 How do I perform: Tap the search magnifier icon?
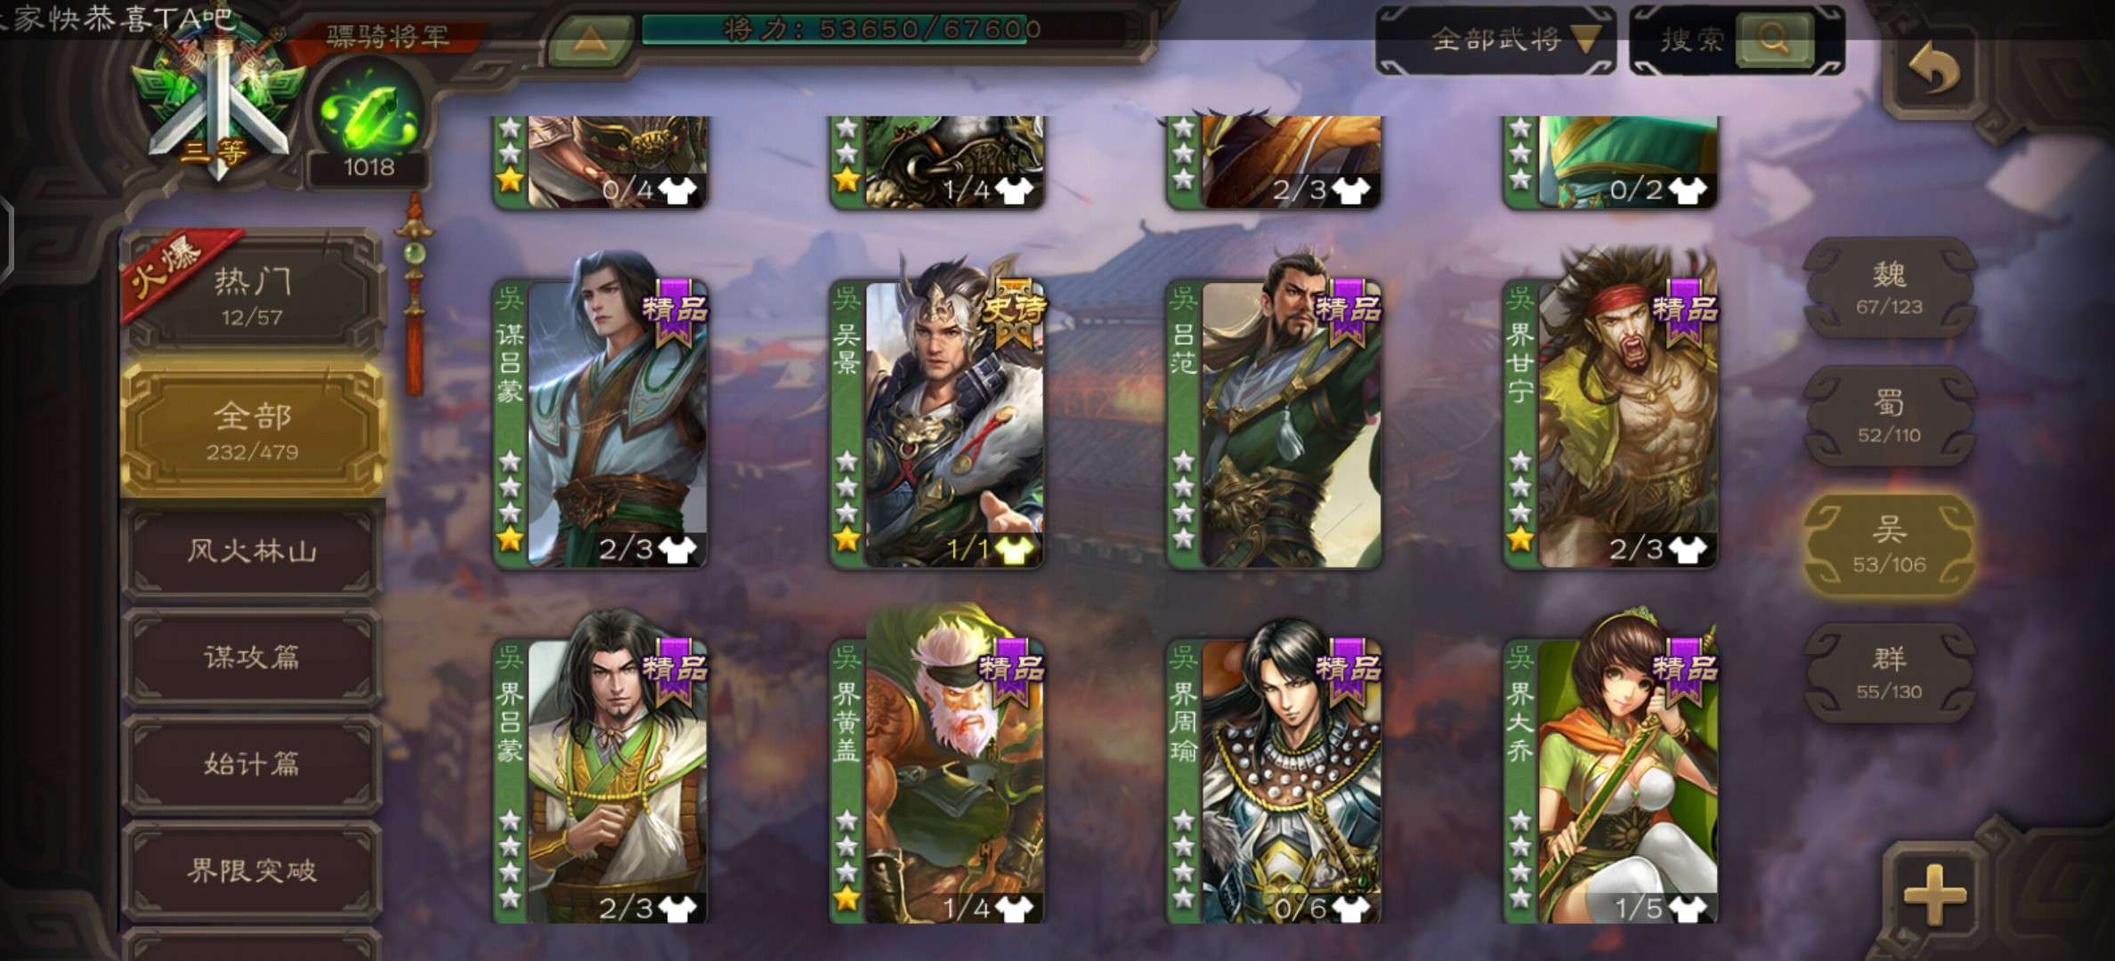(1773, 39)
